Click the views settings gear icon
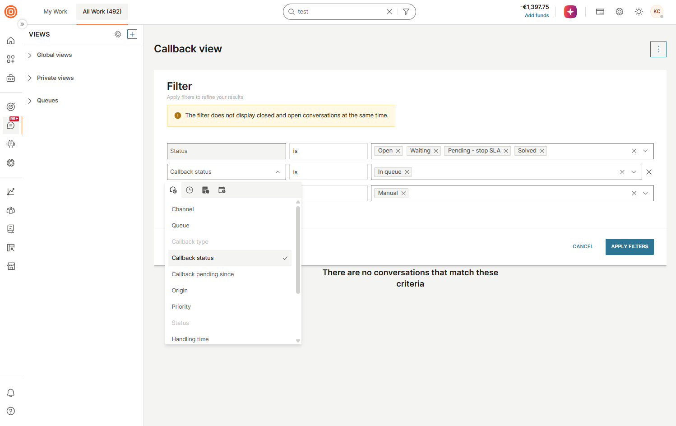Screen dimensions: 676x426 coord(118,34)
